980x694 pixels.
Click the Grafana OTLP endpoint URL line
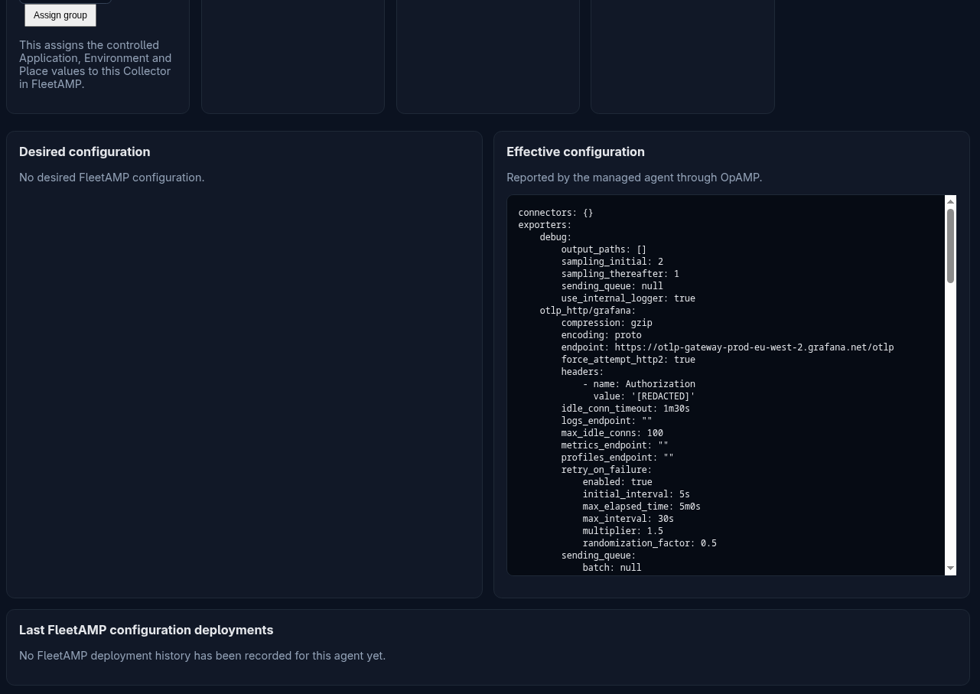point(728,347)
